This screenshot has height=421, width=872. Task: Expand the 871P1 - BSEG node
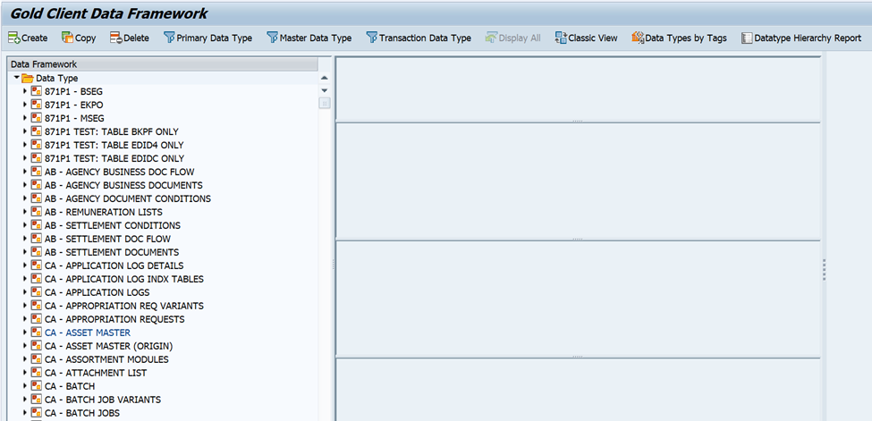(x=25, y=91)
